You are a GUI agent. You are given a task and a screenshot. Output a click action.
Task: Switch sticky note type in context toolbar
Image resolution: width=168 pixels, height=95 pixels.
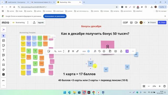point(49,51)
